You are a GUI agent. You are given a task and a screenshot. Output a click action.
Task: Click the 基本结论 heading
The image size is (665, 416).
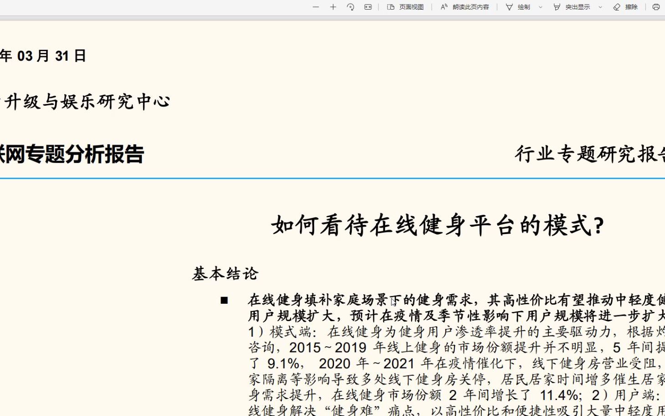[x=226, y=274]
